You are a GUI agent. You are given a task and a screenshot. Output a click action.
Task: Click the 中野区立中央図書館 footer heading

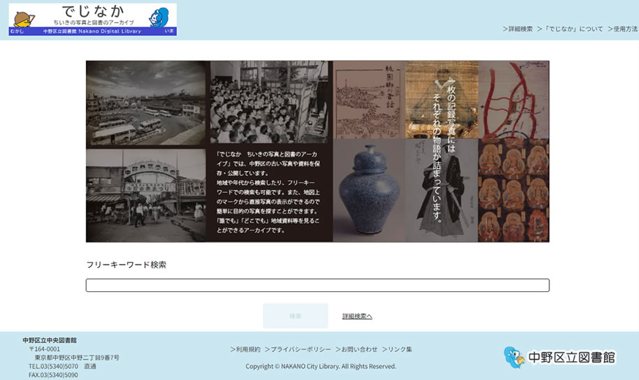tap(50, 340)
